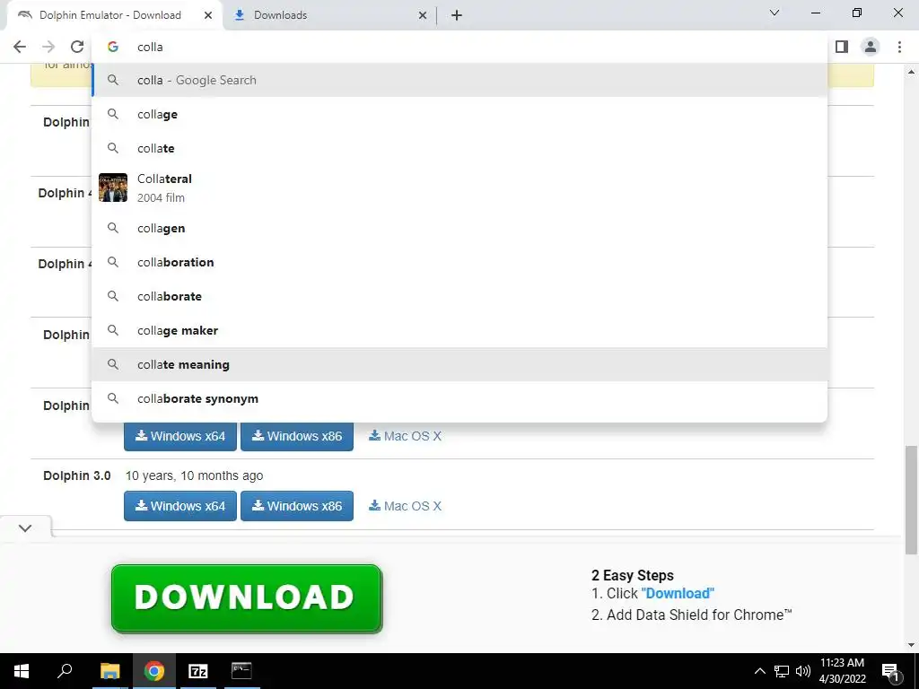919x689 pixels.
Task: Go back using the browser back arrow
Action: [x=20, y=47]
